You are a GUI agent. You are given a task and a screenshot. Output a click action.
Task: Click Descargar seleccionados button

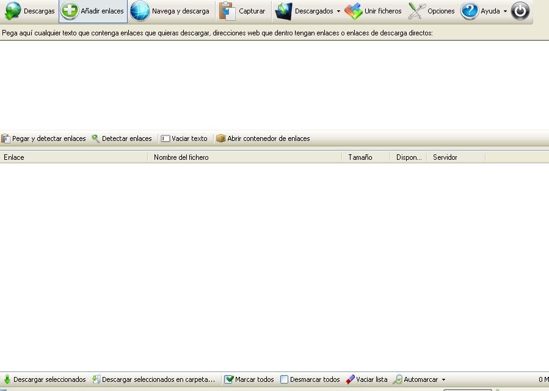[45, 379]
